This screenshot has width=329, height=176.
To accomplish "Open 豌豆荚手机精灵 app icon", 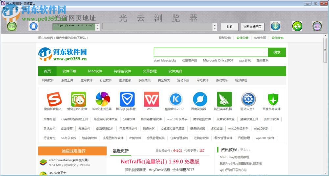I will pyautogui.click(x=224, y=99).
